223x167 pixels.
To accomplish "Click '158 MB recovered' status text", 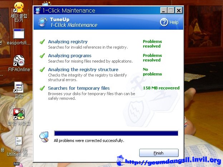I will point(161,88).
